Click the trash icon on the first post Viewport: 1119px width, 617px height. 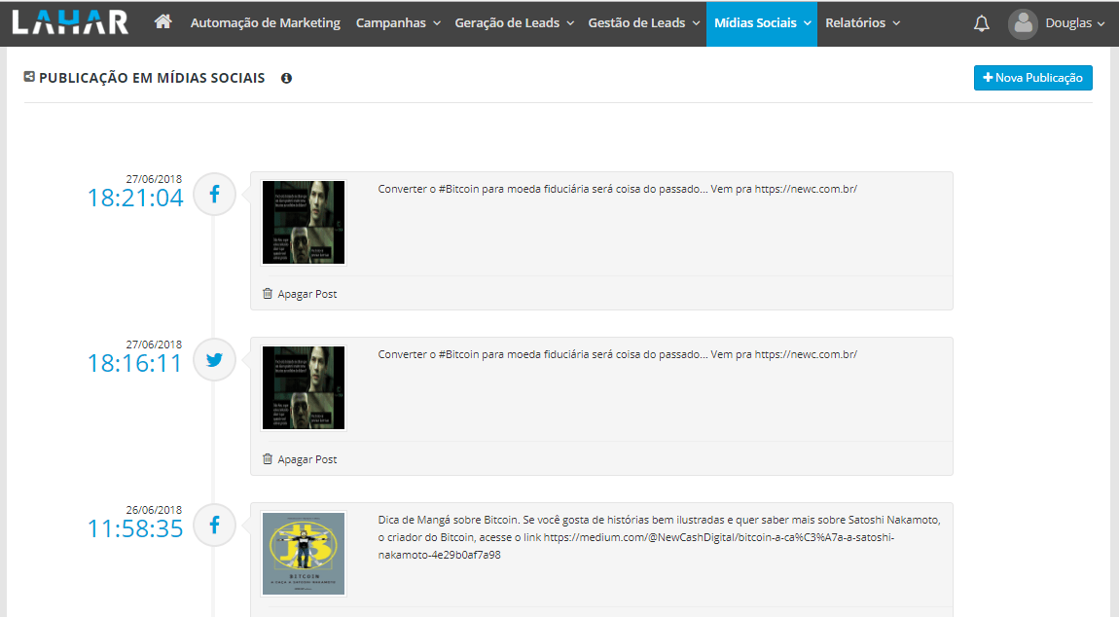268,293
